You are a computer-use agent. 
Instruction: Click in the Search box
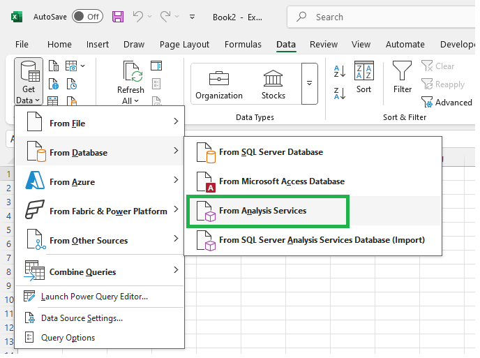pos(377,17)
